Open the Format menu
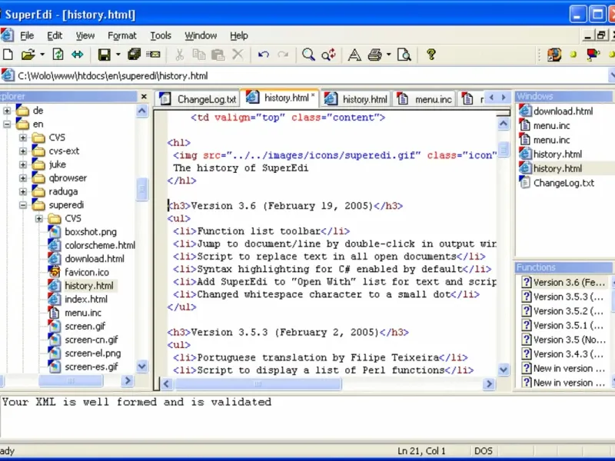This screenshot has width=615, height=461. click(x=122, y=35)
